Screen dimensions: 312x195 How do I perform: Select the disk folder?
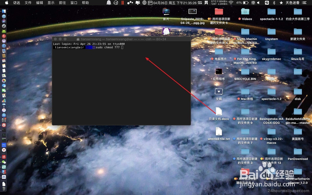point(298,94)
